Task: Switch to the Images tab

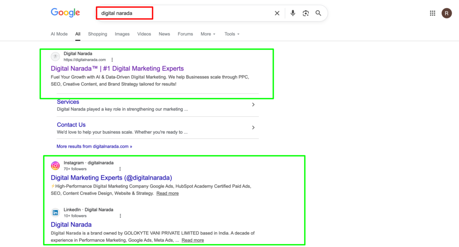Action: click(x=122, y=34)
